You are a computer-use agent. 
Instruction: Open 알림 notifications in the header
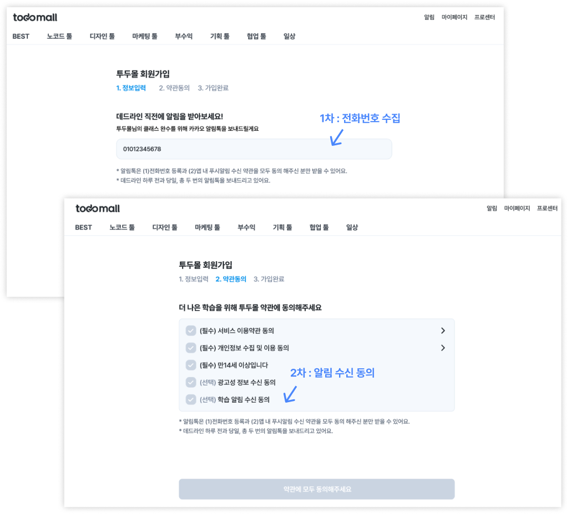click(x=491, y=208)
